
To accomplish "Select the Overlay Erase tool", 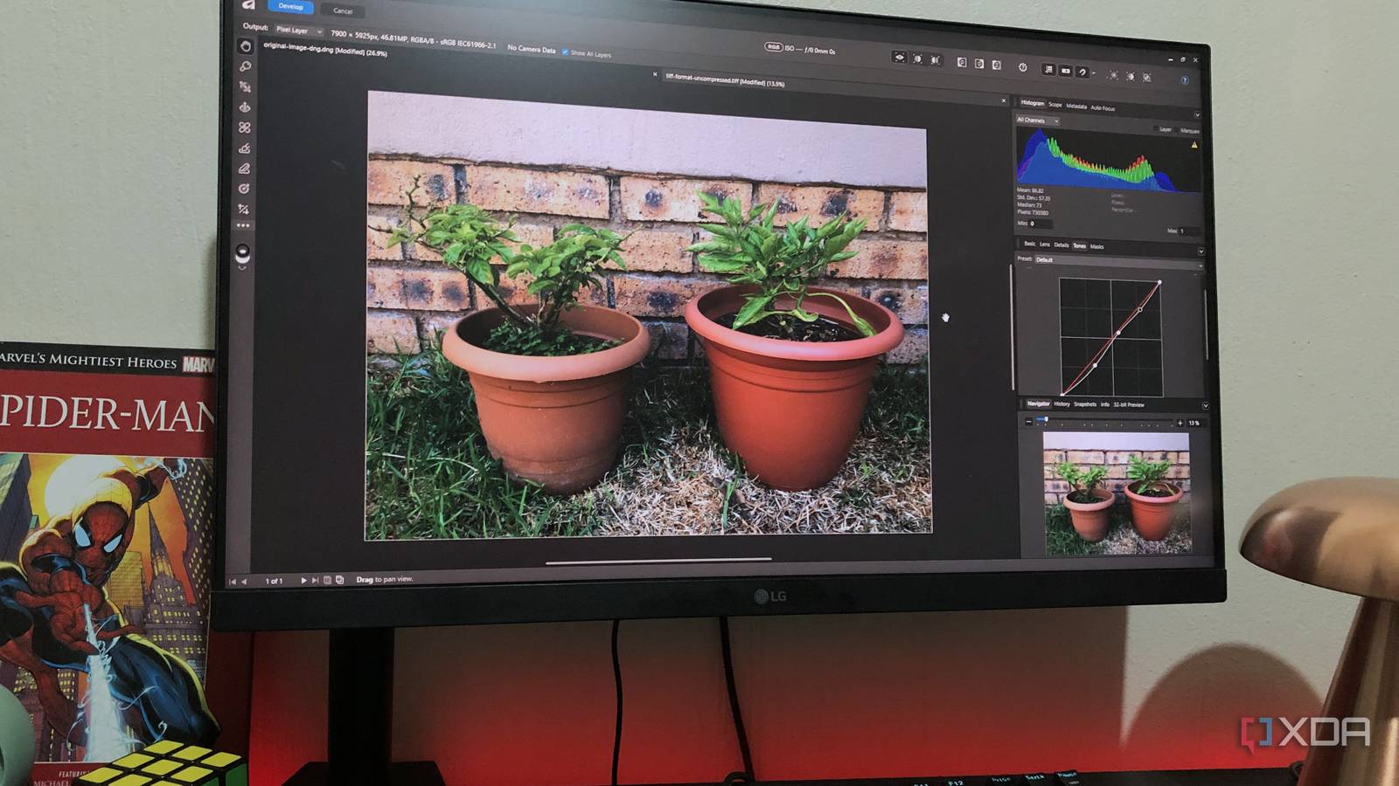I will [x=246, y=168].
